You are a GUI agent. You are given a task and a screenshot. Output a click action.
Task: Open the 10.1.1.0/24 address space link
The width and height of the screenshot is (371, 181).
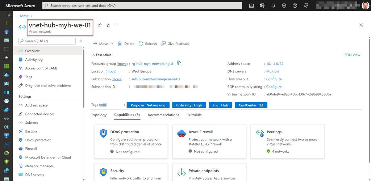click(275, 64)
